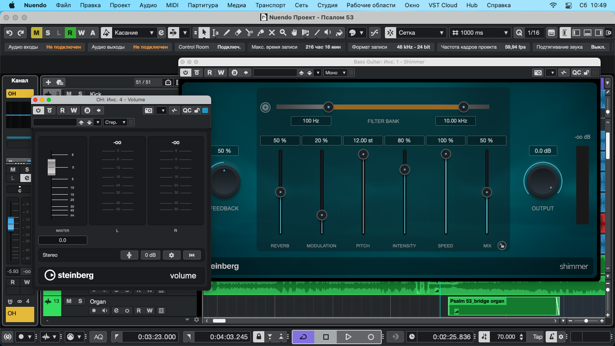The height and width of the screenshot is (346, 615).
Task: Click the AQ button in transport
Action: click(98, 337)
